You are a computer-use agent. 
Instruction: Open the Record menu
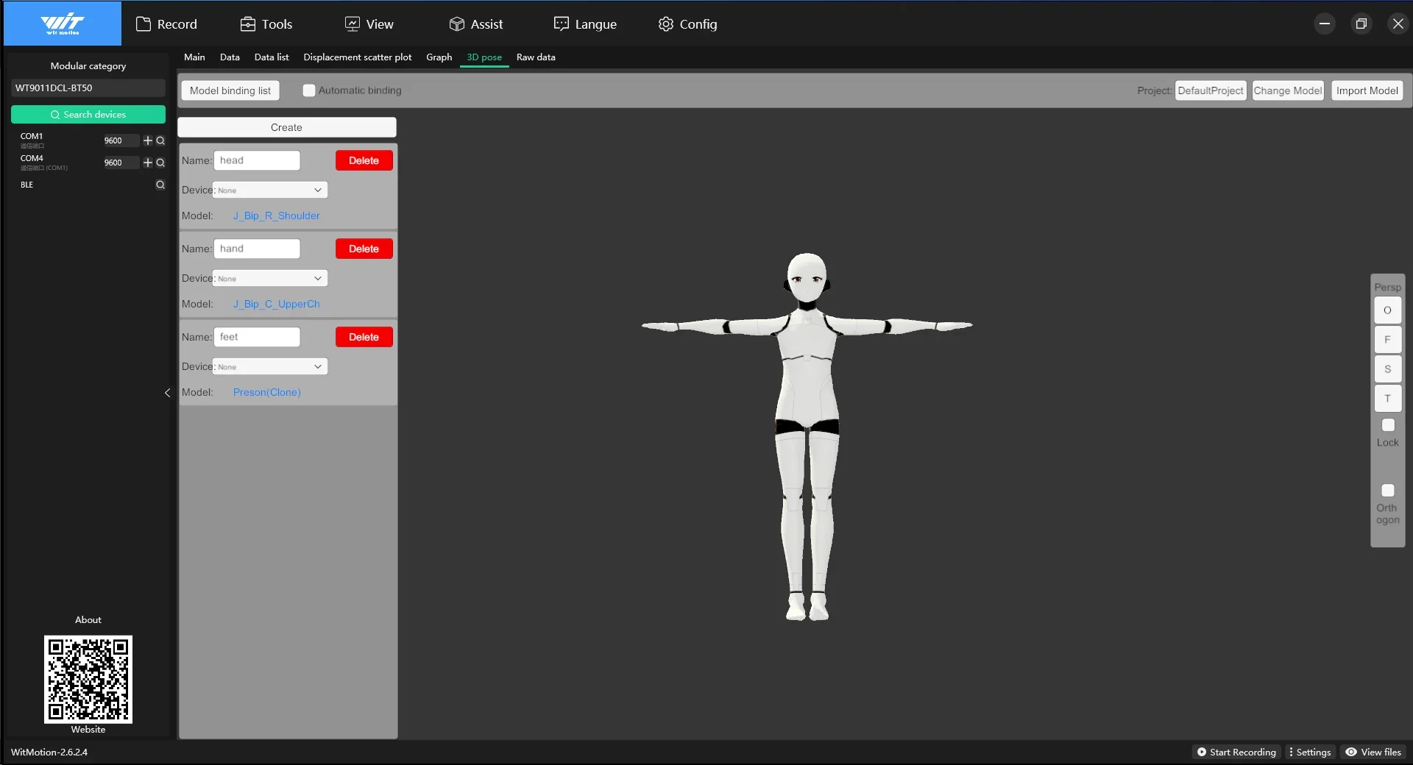point(167,24)
